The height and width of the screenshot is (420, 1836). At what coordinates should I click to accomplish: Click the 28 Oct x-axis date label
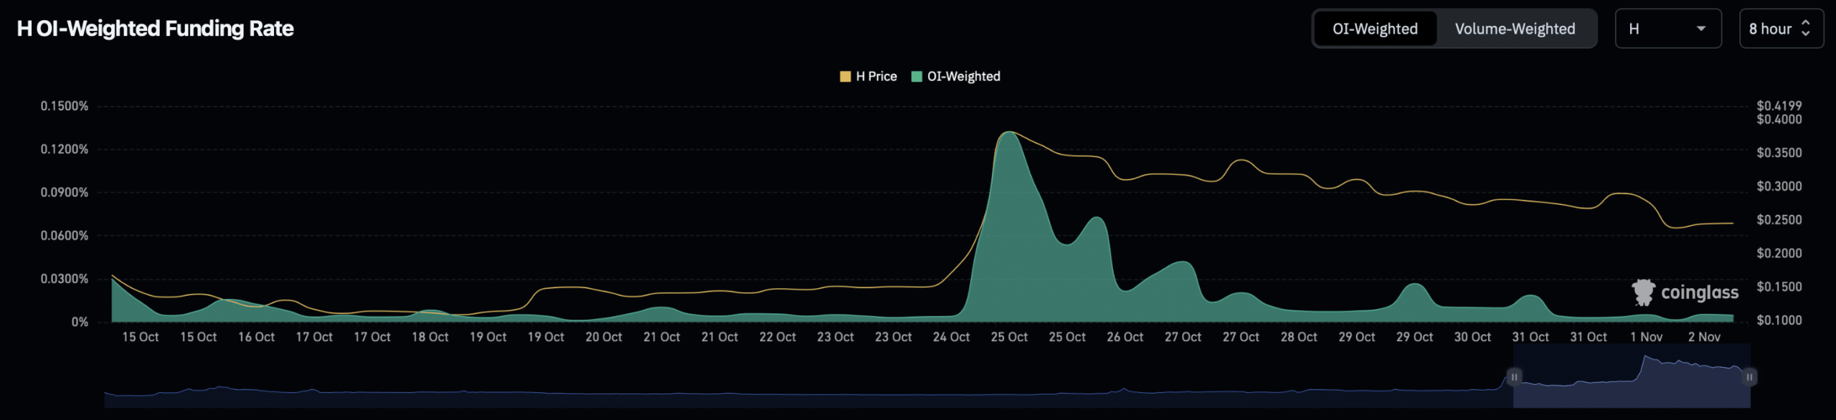pyautogui.click(x=1299, y=337)
